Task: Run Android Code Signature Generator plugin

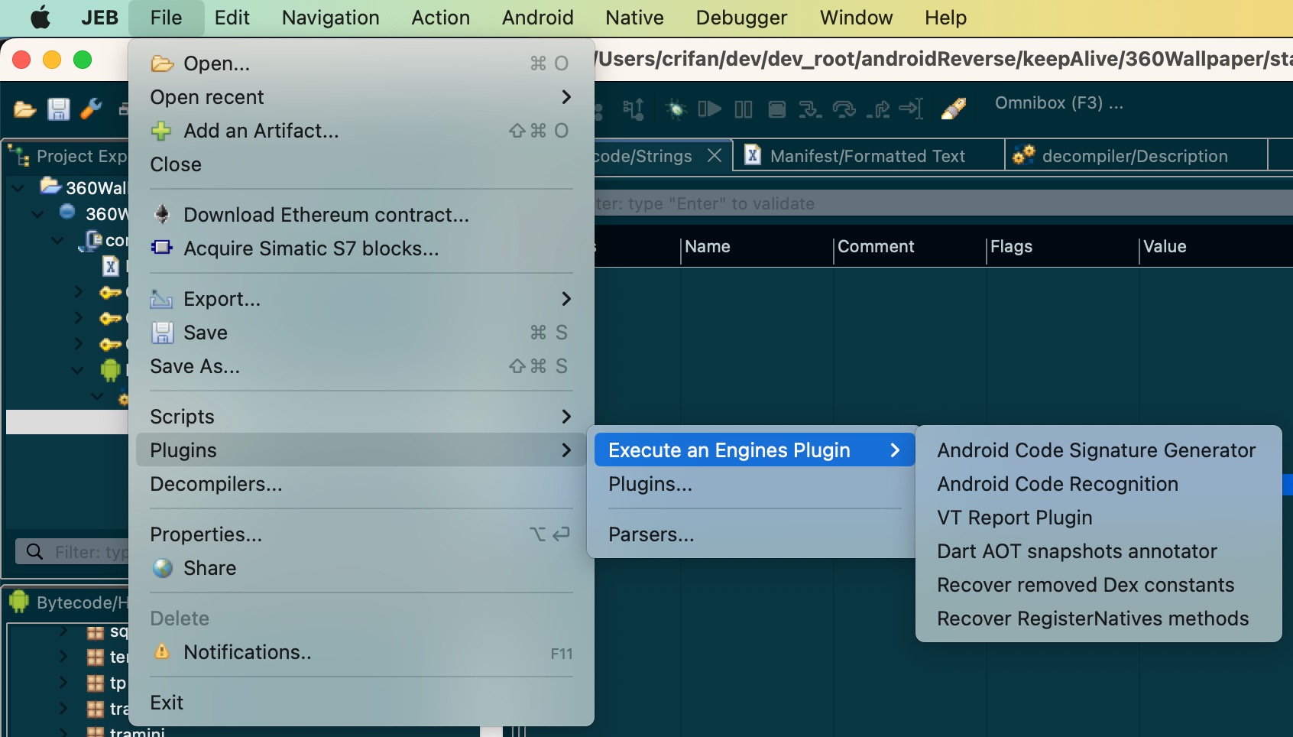Action: [1098, 450]
